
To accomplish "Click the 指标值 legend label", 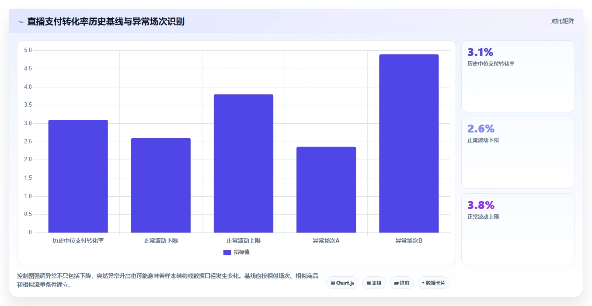I will pyautogui.click(x=241, y=252).
